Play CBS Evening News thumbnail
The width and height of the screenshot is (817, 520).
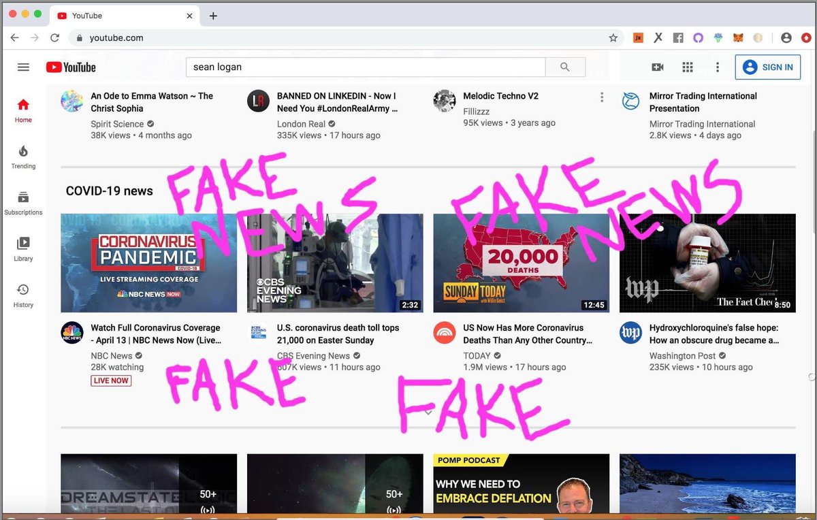pyautogui.click(x=335, y=263)
